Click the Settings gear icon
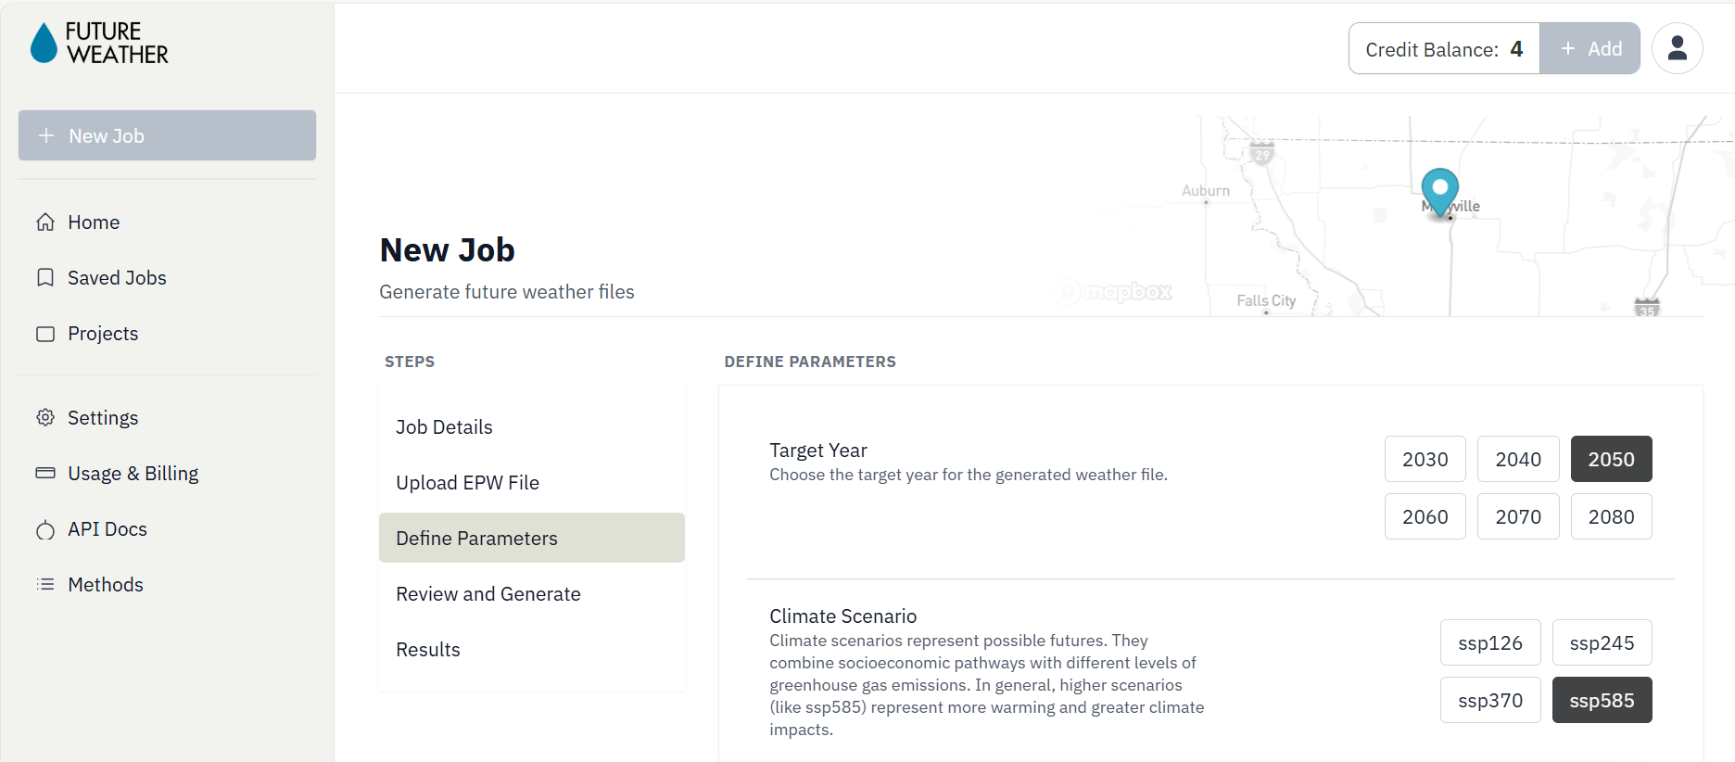The height and width of the screenshot is (762, 1735). click(x=45, y=418)
